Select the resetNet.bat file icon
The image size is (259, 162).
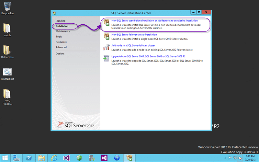[x=7, y=74]
